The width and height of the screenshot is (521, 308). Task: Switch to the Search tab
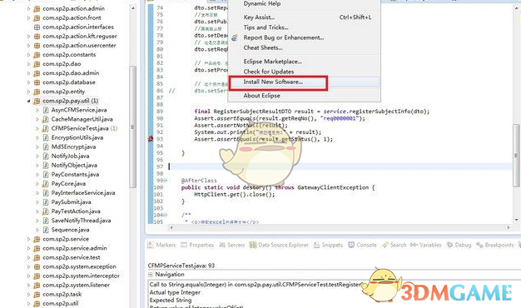click(x=398, y=245)
